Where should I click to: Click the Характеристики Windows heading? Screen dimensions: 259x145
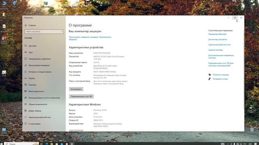tap(85, 104)
